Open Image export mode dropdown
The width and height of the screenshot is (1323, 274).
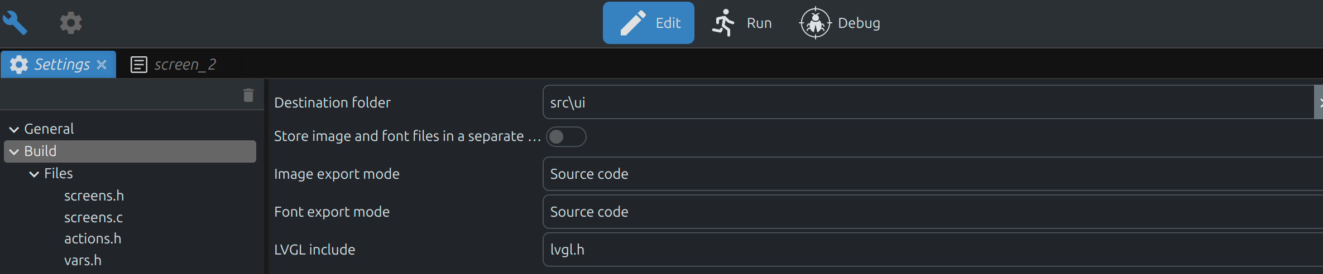(x=927, y=174)
